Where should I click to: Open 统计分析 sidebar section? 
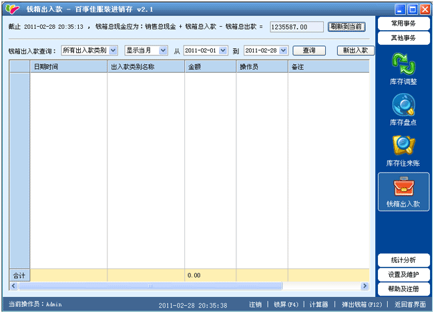tap(403, 259)
